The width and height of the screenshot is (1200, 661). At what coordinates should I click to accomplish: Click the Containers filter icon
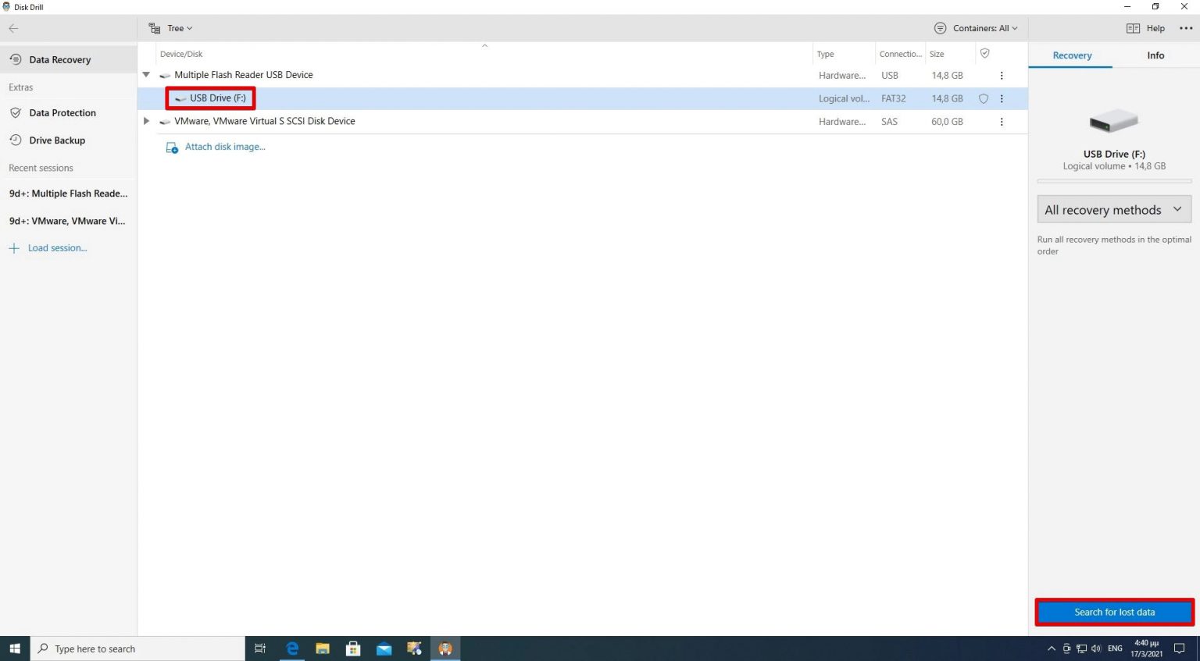(940, 28)
